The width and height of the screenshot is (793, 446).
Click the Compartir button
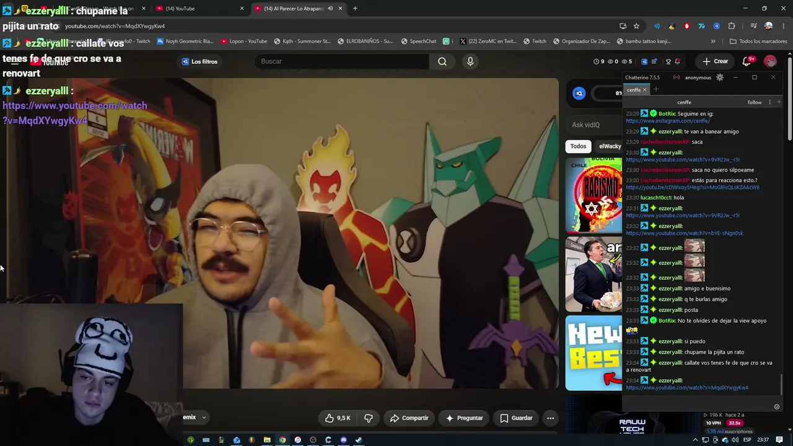click(x=409, y=418)
